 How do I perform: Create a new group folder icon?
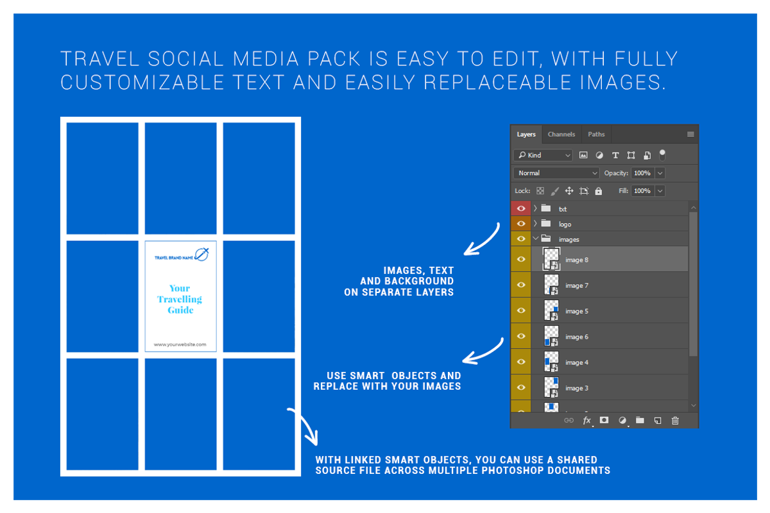click(x=640, y=421)
